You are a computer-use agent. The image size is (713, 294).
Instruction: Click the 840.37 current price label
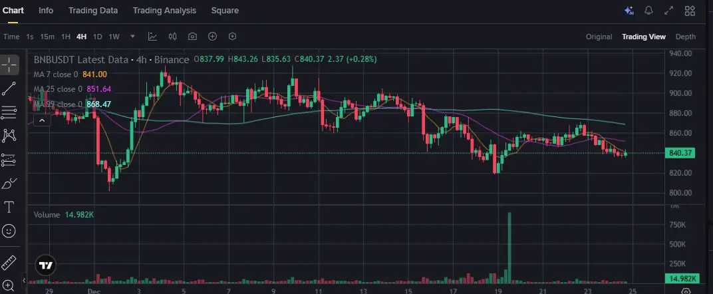tap(682, 153)
